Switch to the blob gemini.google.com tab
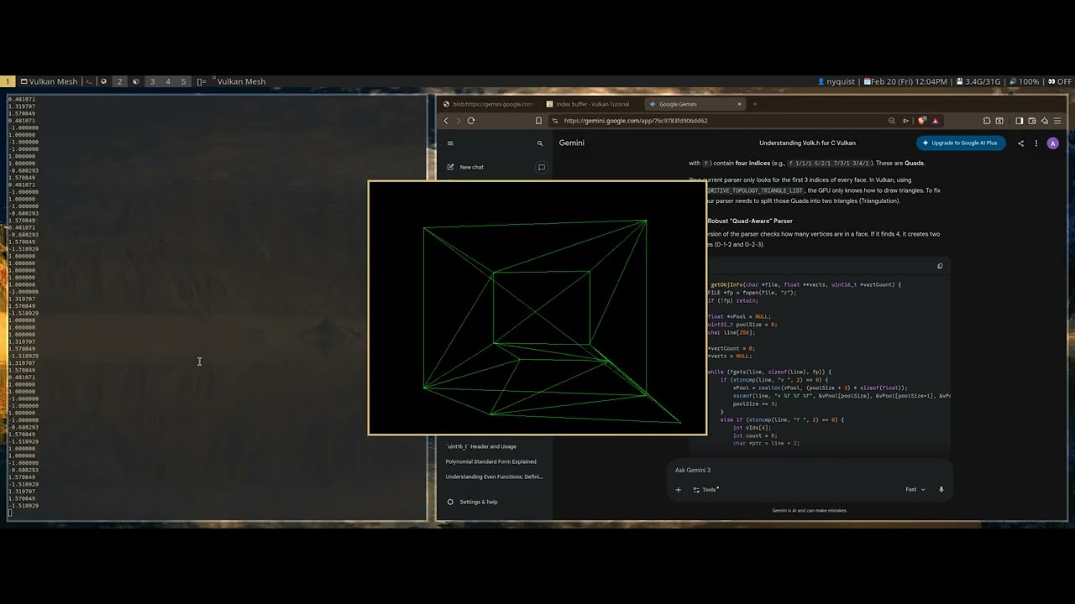1075x604 pixels. [x=489, y=104]
